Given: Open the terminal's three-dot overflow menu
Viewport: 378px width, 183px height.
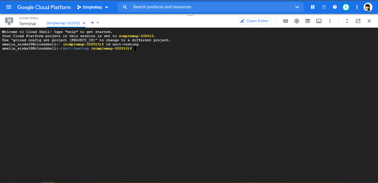Looking at the screenshot, I should pos(330,21).
